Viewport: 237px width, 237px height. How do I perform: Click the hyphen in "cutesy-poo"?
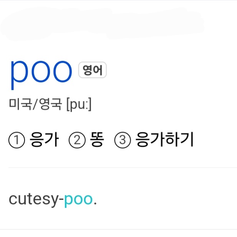[x=61, y=200]
